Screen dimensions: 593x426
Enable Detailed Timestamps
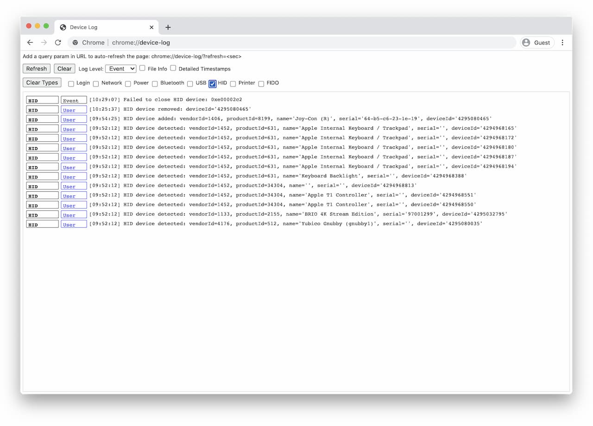pos(173,68)
